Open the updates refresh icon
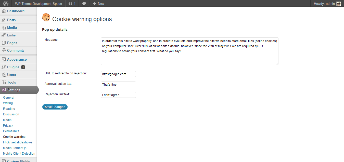 [x=70, y=4]
